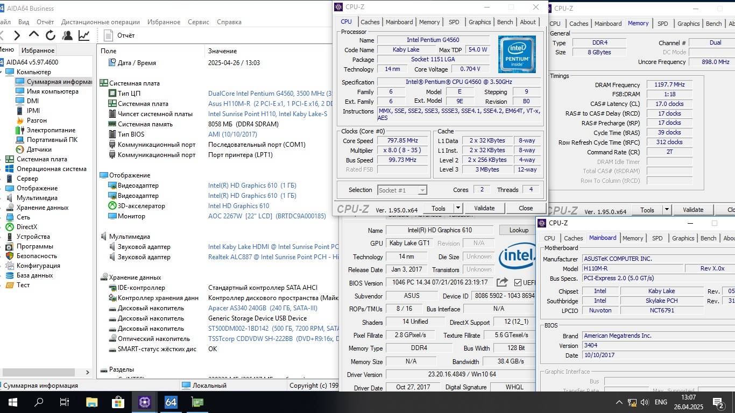Toggle UEFI checkbox in GPU-Z
Viewport: 735px width, 413px height.
[518, 282]
